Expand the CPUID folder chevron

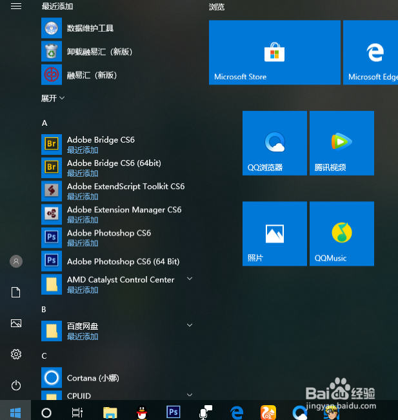pyautogui.click(x=190, y=395)
